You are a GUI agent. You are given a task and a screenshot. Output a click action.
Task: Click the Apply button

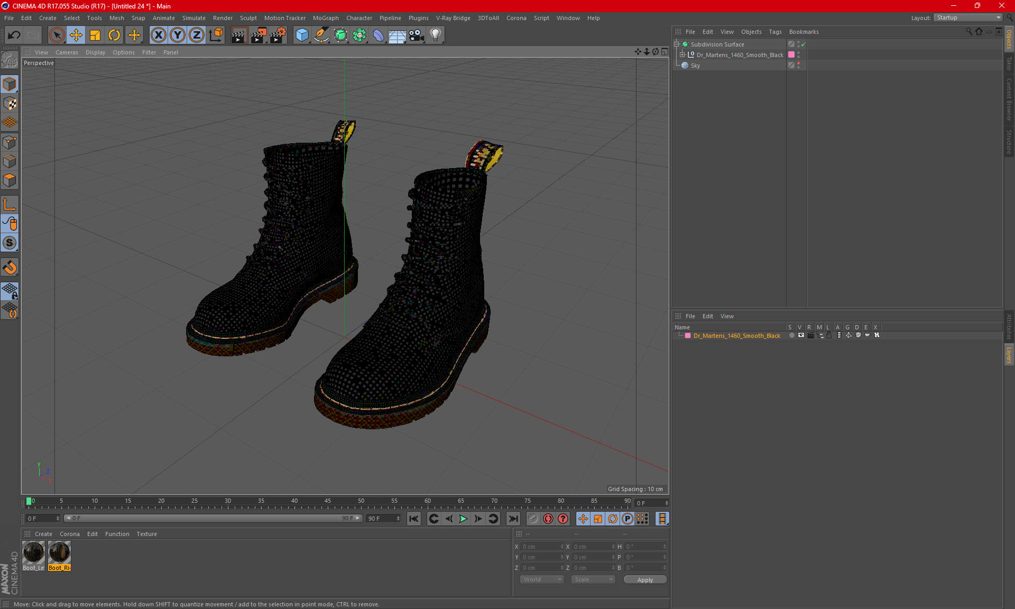[645, 580]
